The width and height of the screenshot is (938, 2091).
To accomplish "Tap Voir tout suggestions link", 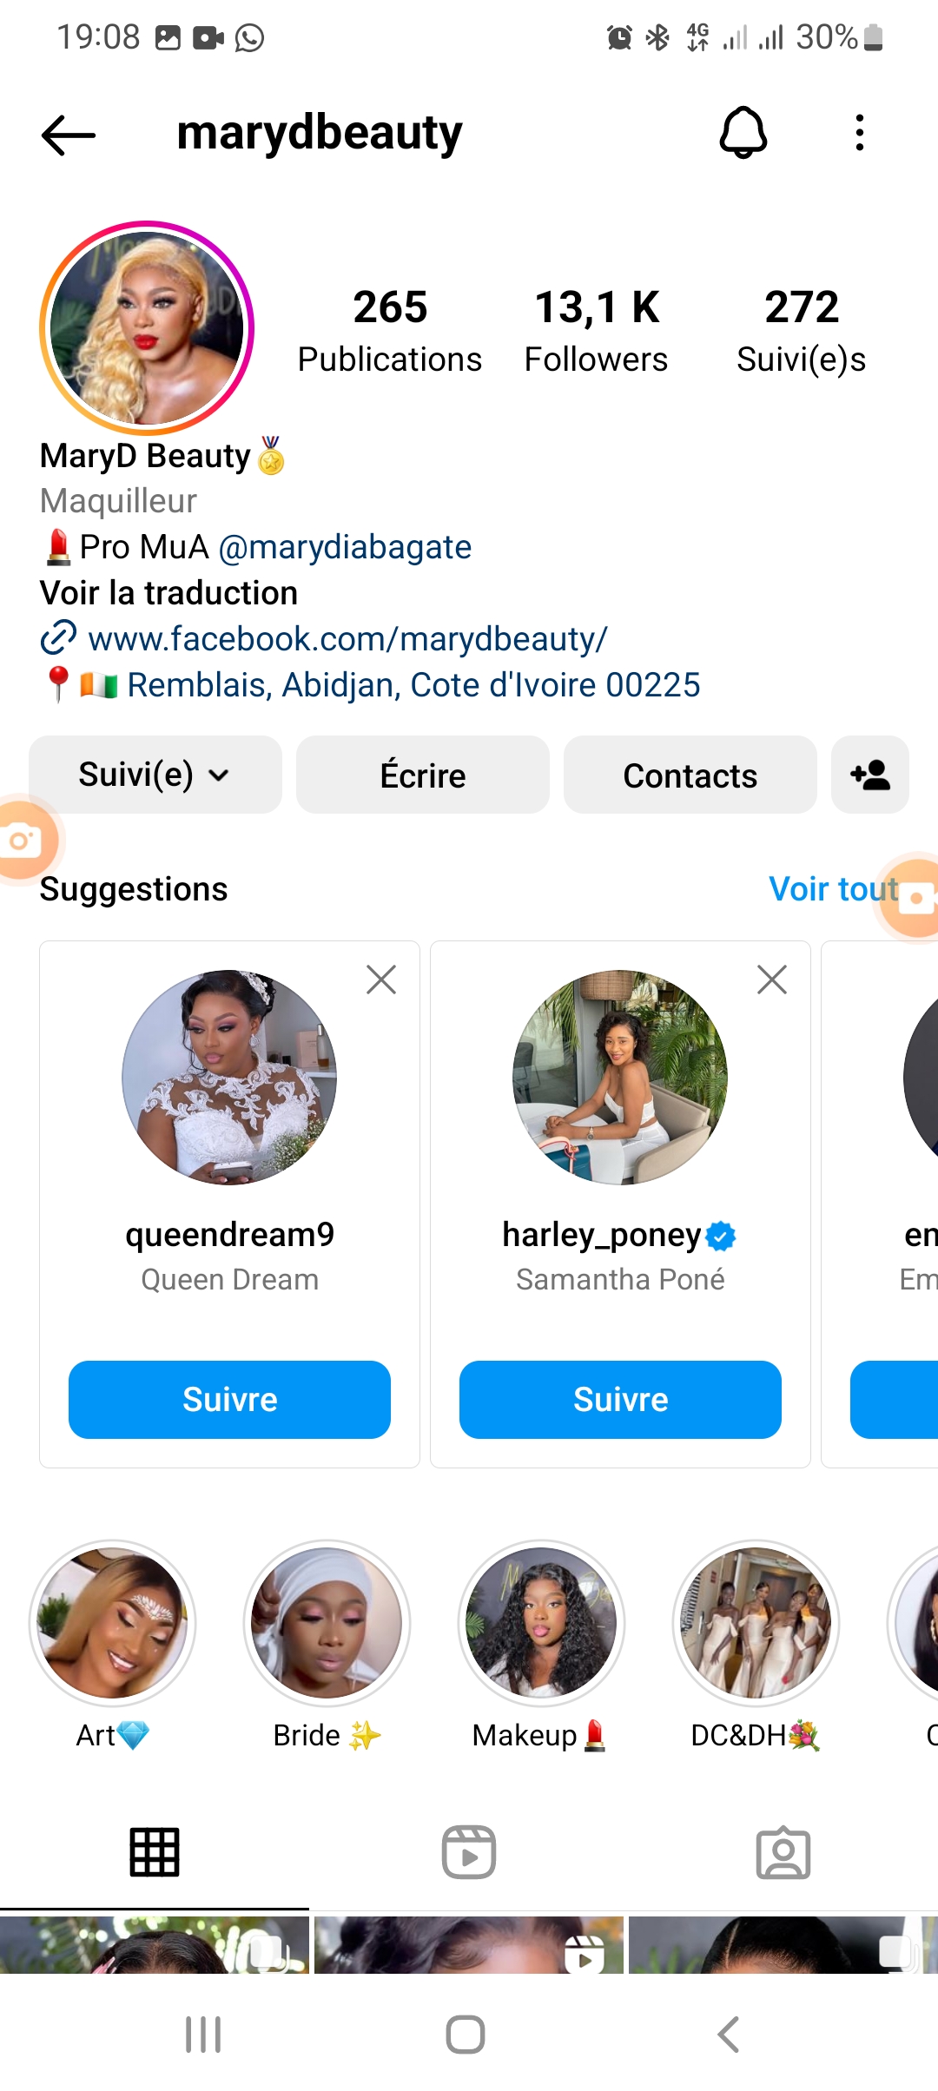I will (832, 889).
